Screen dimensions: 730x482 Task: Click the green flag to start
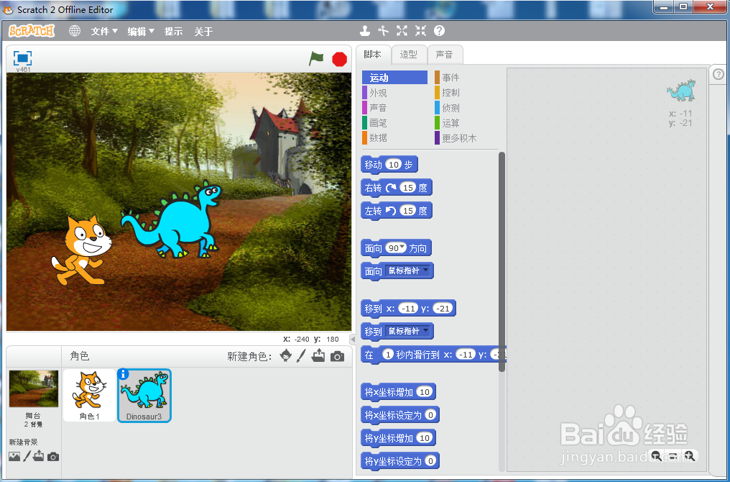click(x=316, y=59)
